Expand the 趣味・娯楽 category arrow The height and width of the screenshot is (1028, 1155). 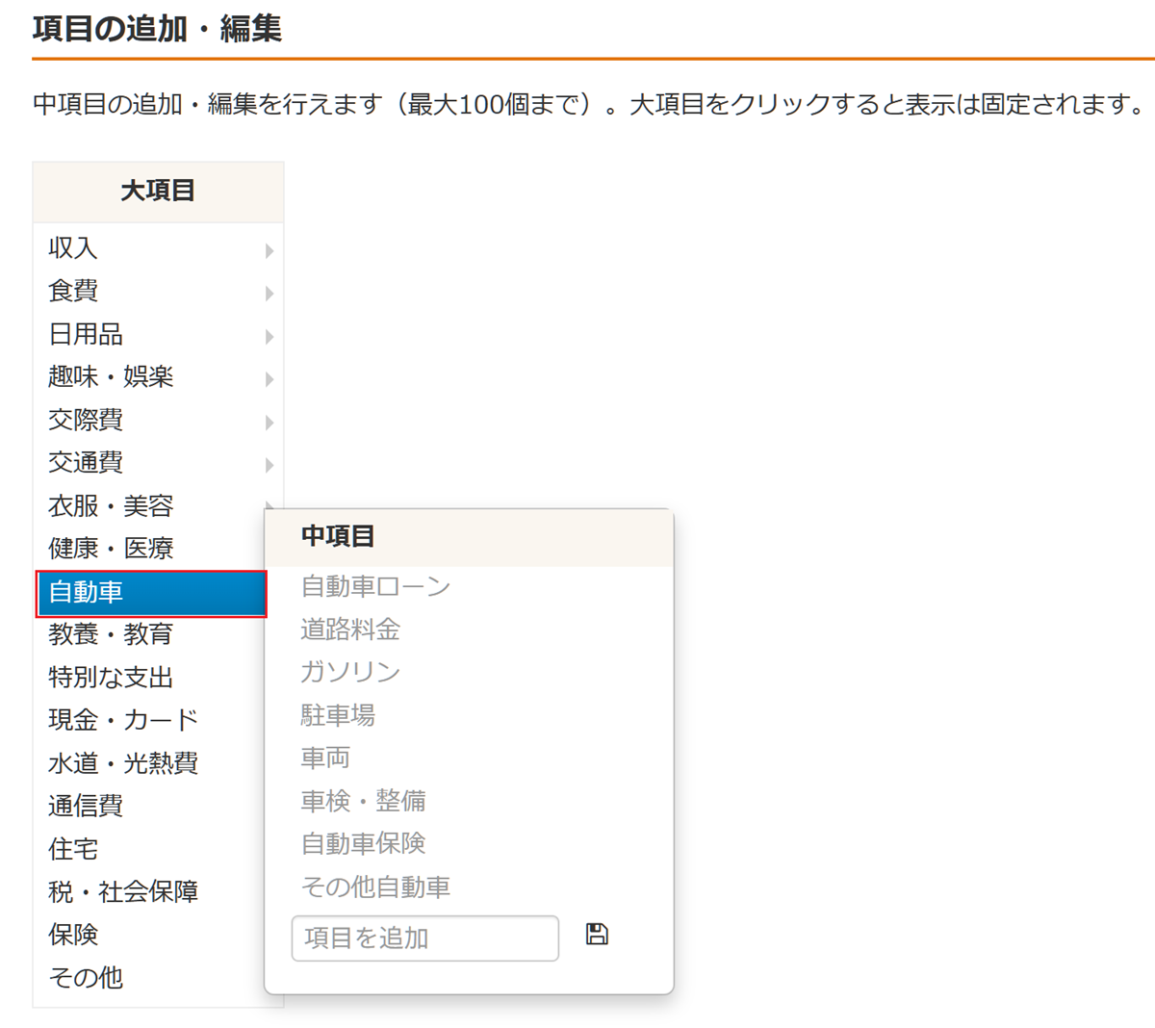269,378
